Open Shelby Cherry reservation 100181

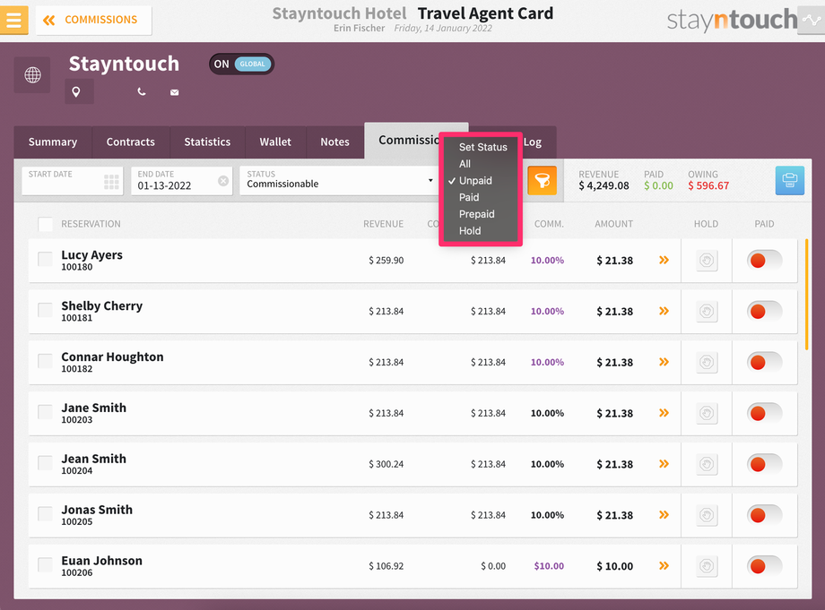102,312
